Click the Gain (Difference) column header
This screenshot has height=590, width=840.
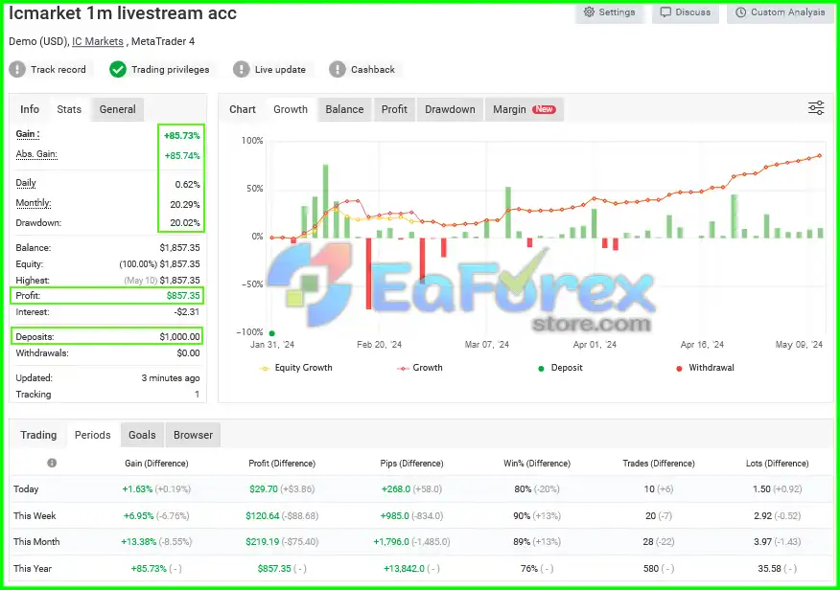click(156, 464)
